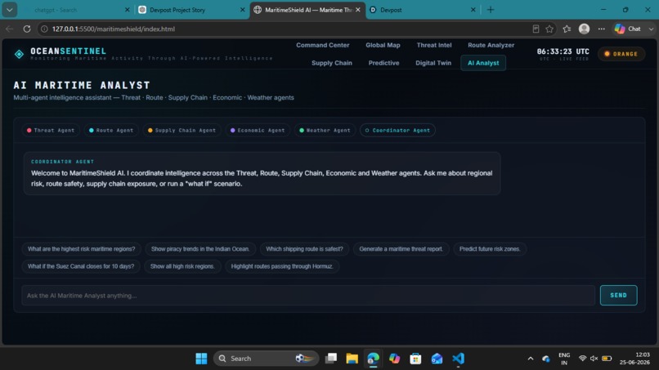Open Predictive navigation item

[x=383, y=63]
